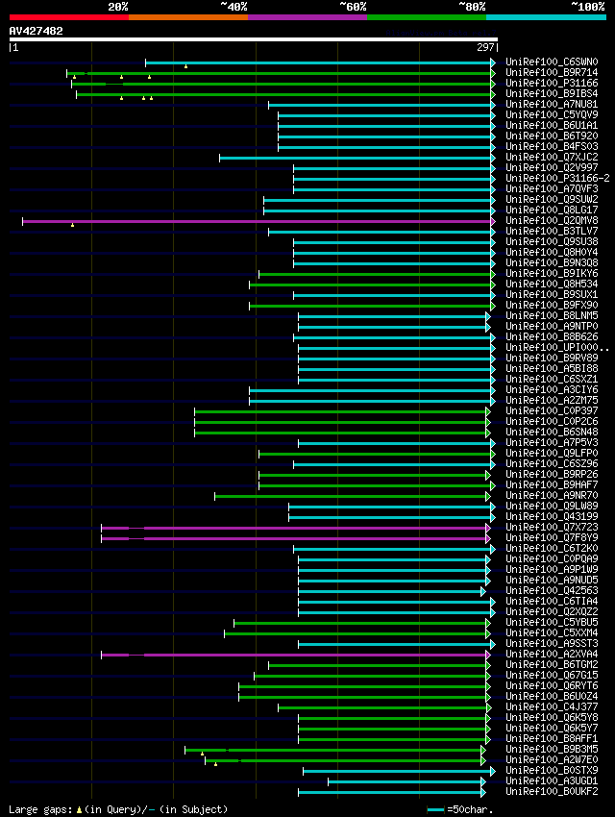This screenshot has height=817, width=615.
Task: Open the UniRef100_B9R714 hit link
Action: (552, 72)
